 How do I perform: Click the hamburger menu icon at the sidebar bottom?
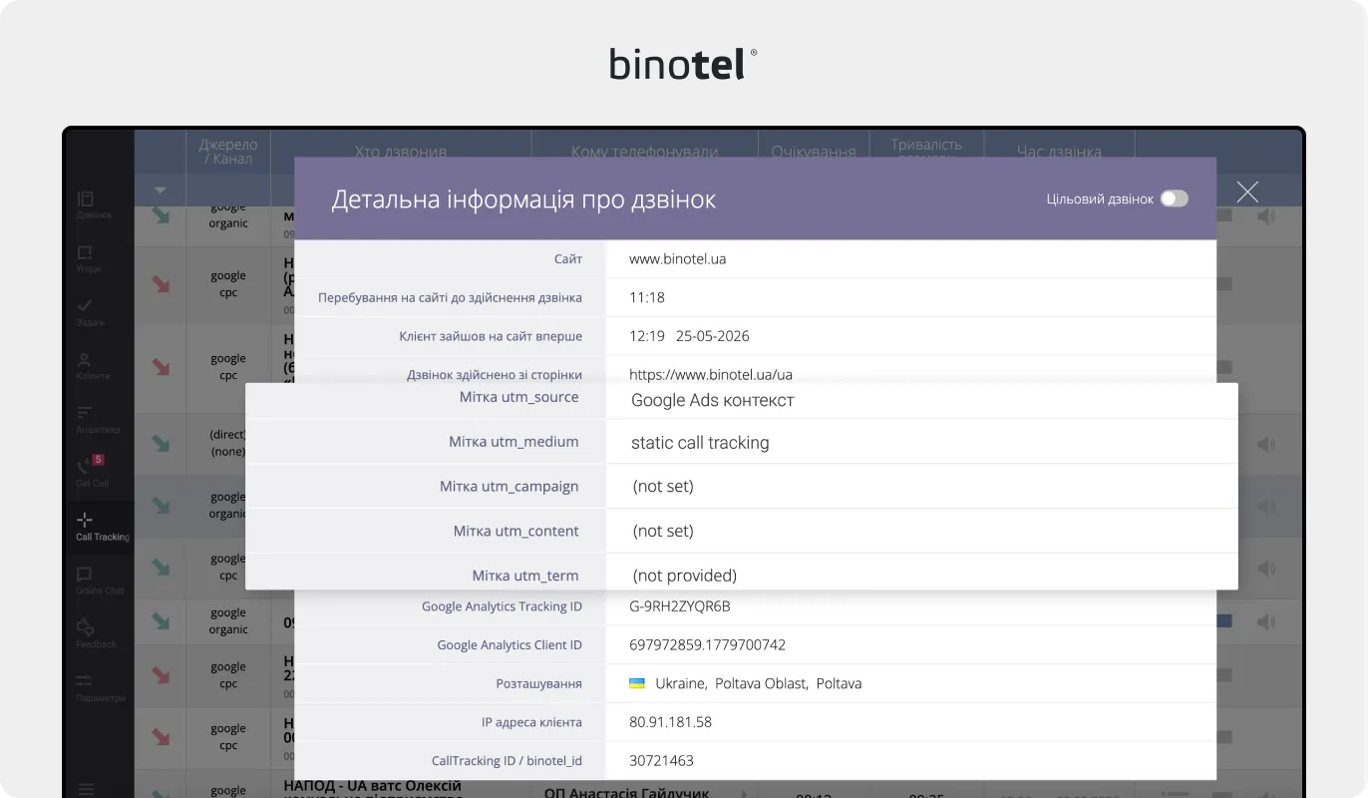(x=86, y=788)
